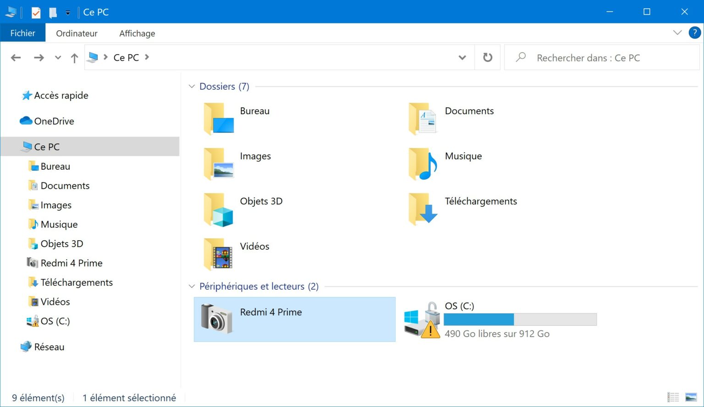Open the Musique folder
704x407 pixels.
(x=463, y=156)
